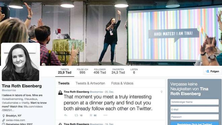Favorite the tweet with the star icon
This screenshot has height=125, width=222.
pos(91,115)
